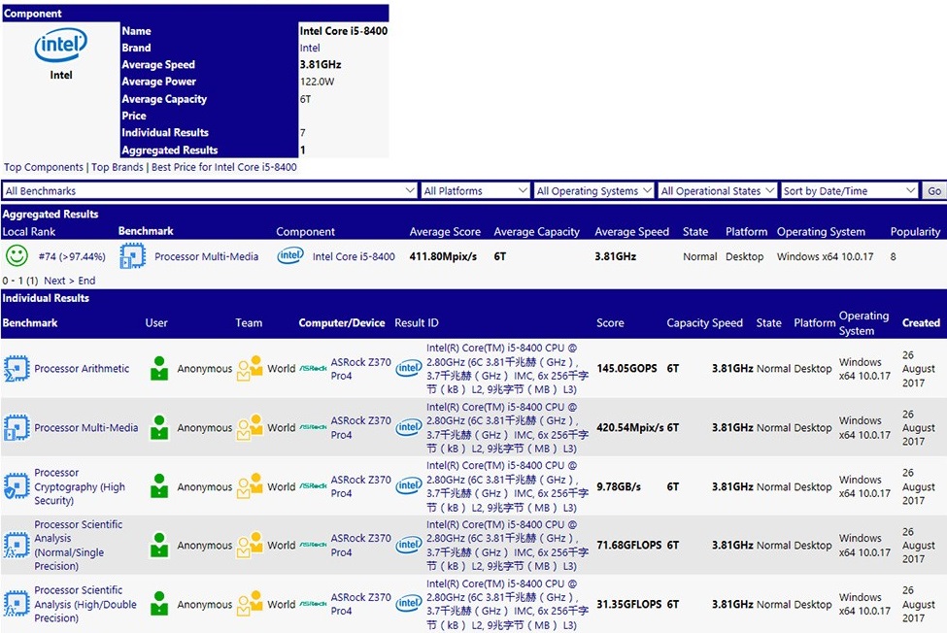
Task: Click Intel Core i5-8400 in the Aggregated Results row
Action: point(354,256)
